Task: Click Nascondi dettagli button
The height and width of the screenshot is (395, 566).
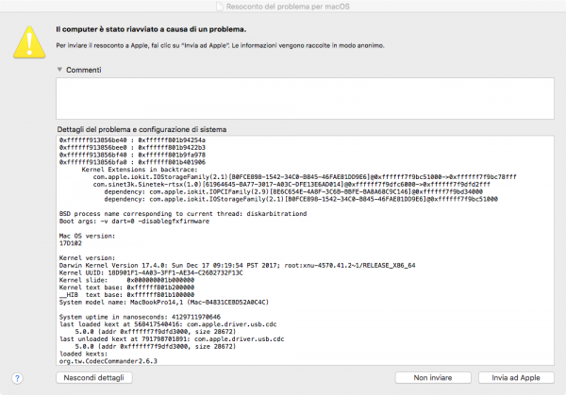Action: pos(93,378)
